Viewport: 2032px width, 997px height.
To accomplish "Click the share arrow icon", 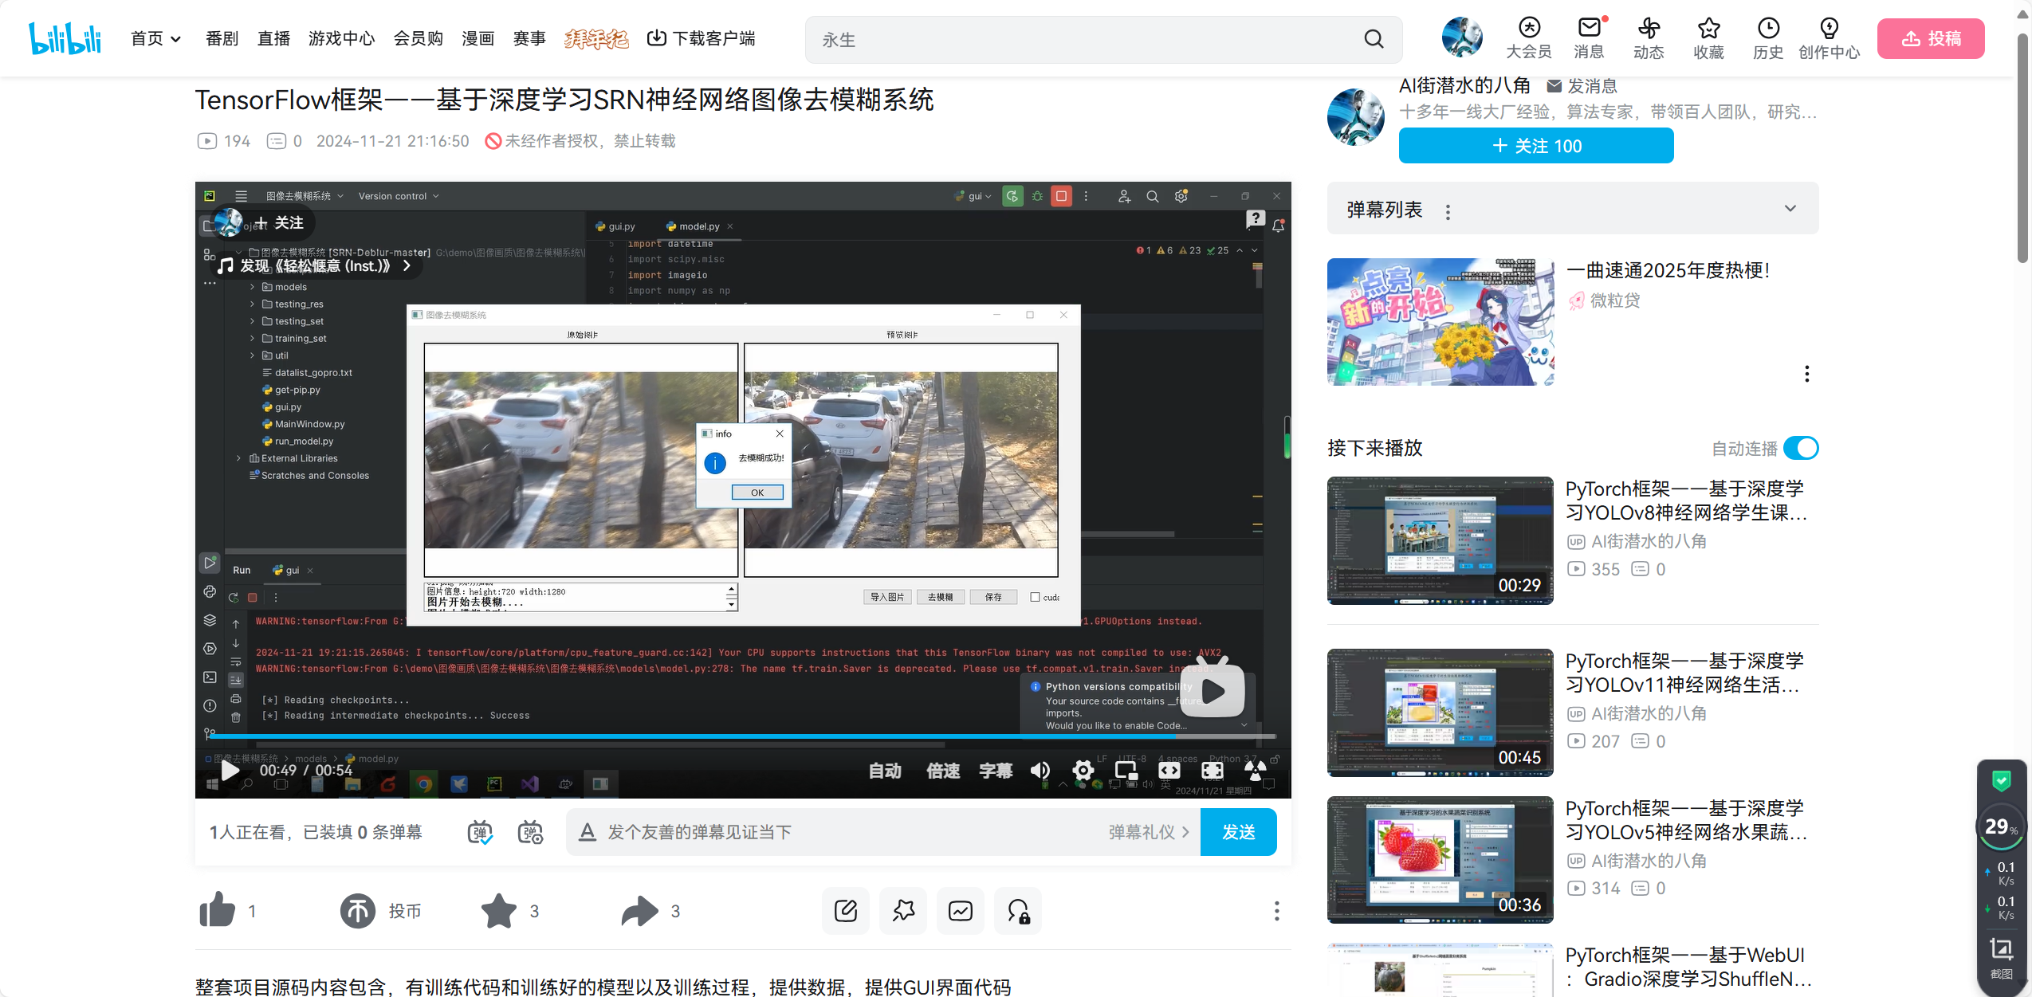I will point(639,910).
